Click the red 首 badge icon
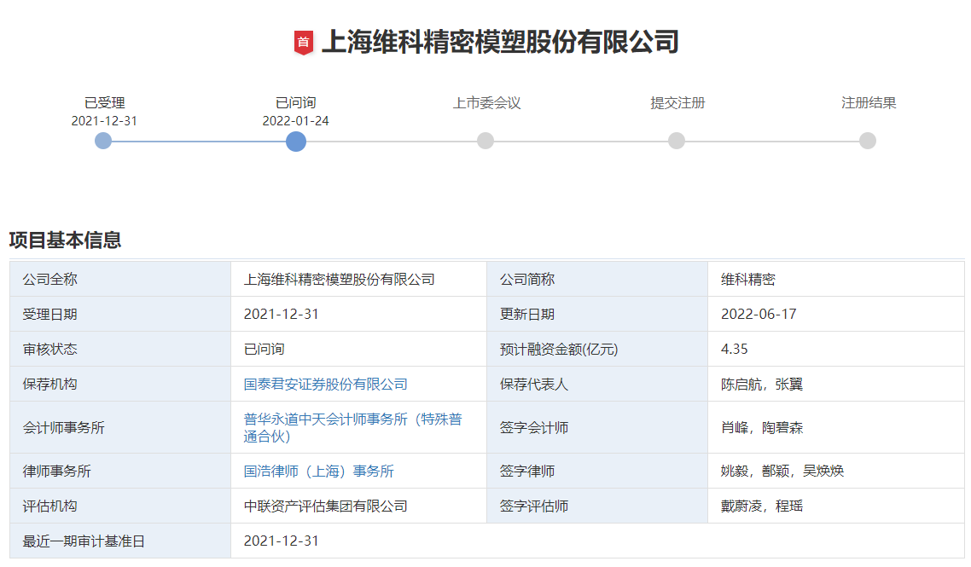The width and height of the screenshot is (971, 567). [x=304, y=42]
